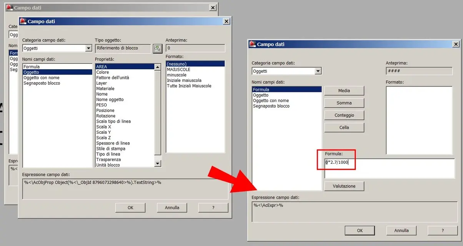Select Oggetto con nome in middle dialog
The width and height of the screenshot is (463, 246).
click(57, 78)
